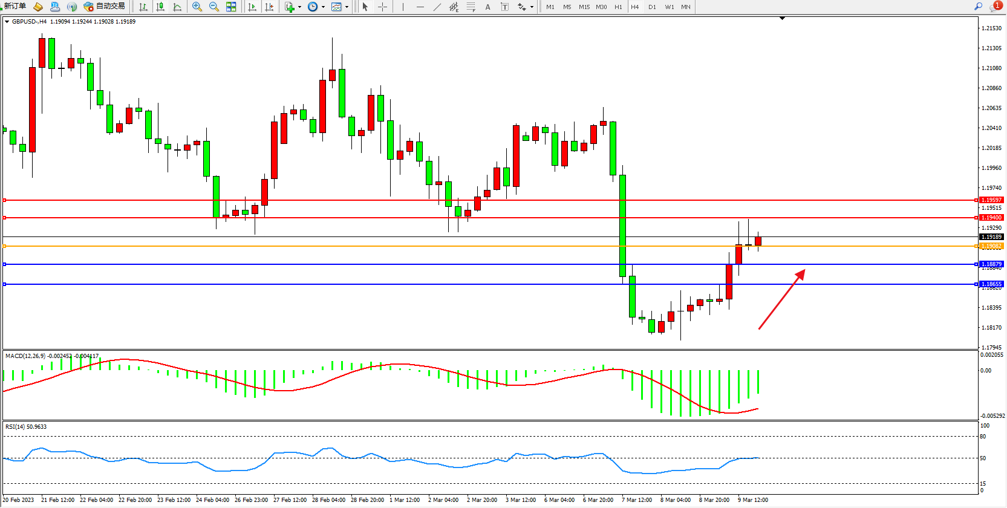Click the 新订单 new order button
The width and height of the screenshot is (1007, 508).
15,7
